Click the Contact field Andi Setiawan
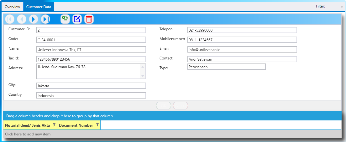The height and width of the screenshot is (142, 346). [242, 59]
